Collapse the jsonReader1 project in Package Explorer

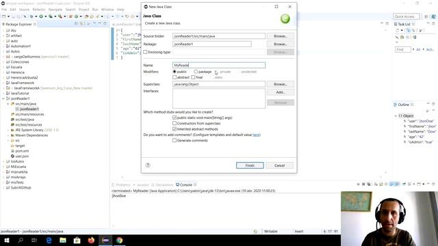3,98
